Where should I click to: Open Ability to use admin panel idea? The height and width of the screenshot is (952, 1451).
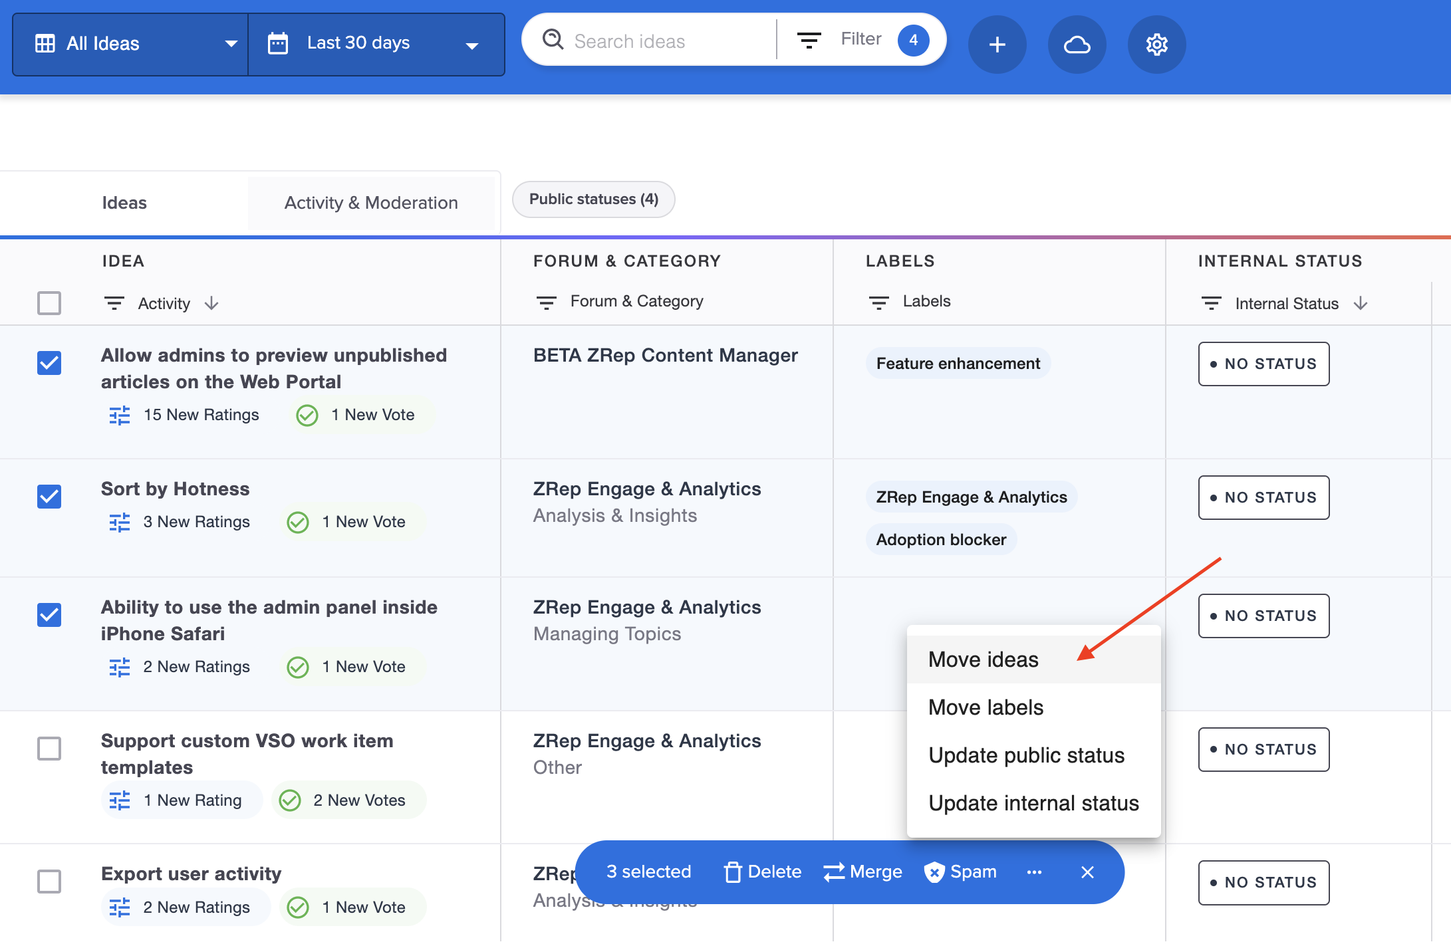pos(269,620)
